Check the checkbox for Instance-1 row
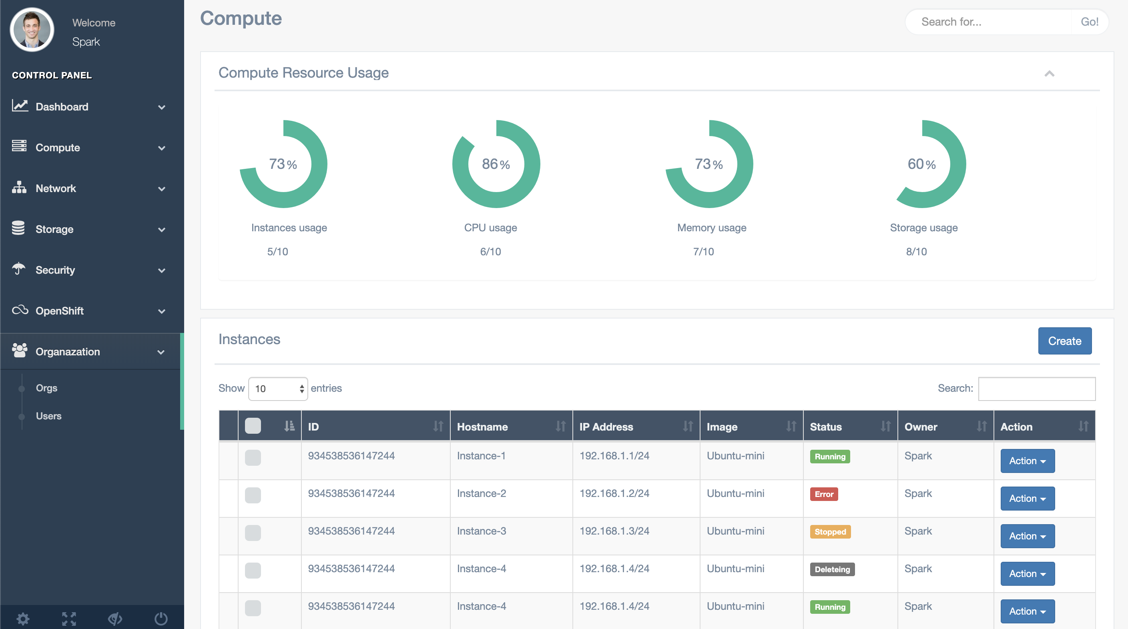 [x=253, y=457]
